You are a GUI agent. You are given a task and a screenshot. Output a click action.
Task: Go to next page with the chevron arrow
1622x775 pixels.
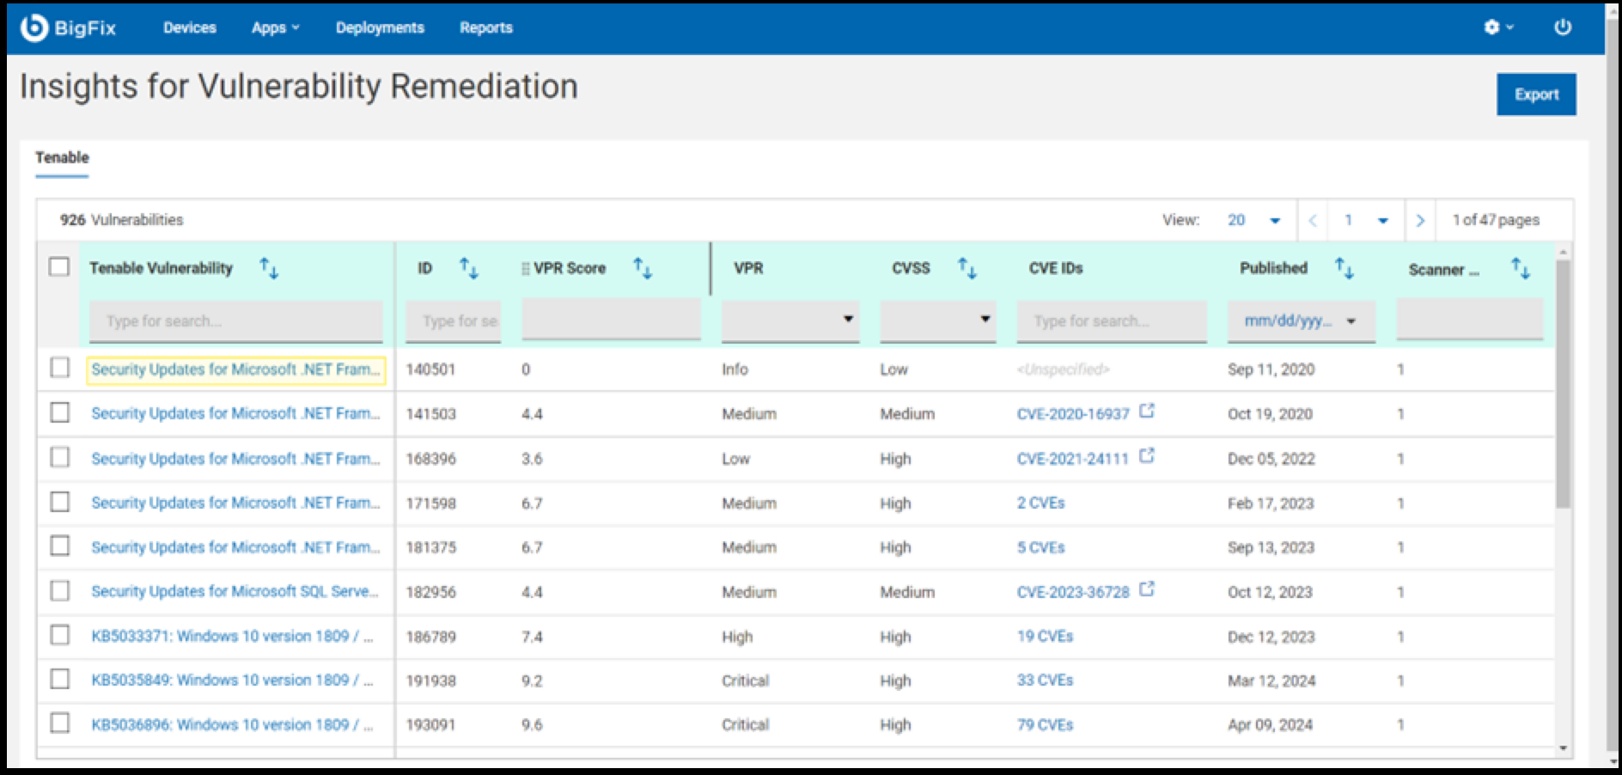click(1421, 220)
